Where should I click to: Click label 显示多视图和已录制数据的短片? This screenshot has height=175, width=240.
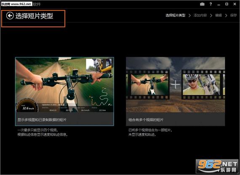42,119
